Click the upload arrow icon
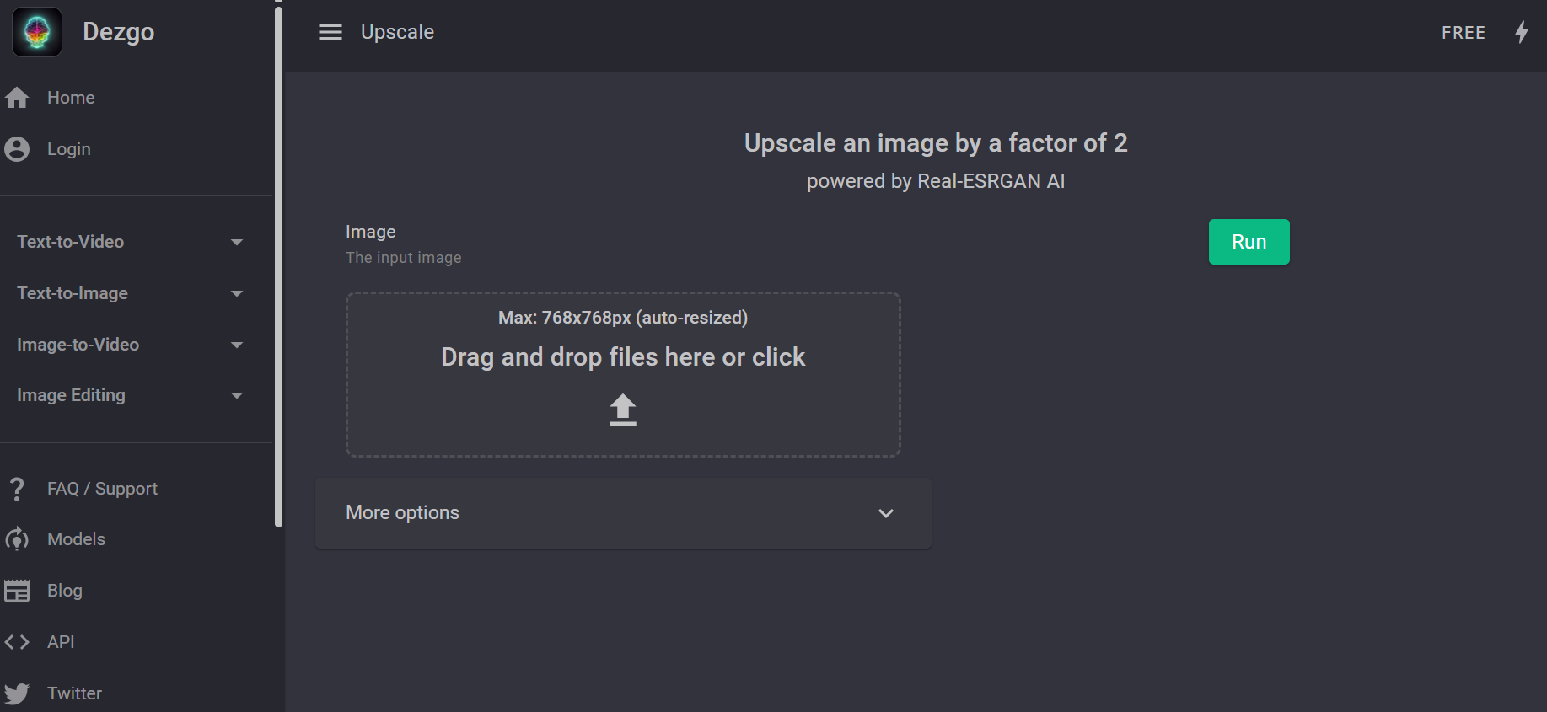This screenshot has height=712, width=1547. pyautogui.click(x=623, y=410)
